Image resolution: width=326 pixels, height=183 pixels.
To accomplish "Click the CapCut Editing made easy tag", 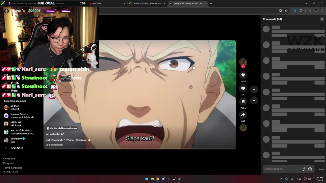I will coord(62,128).
